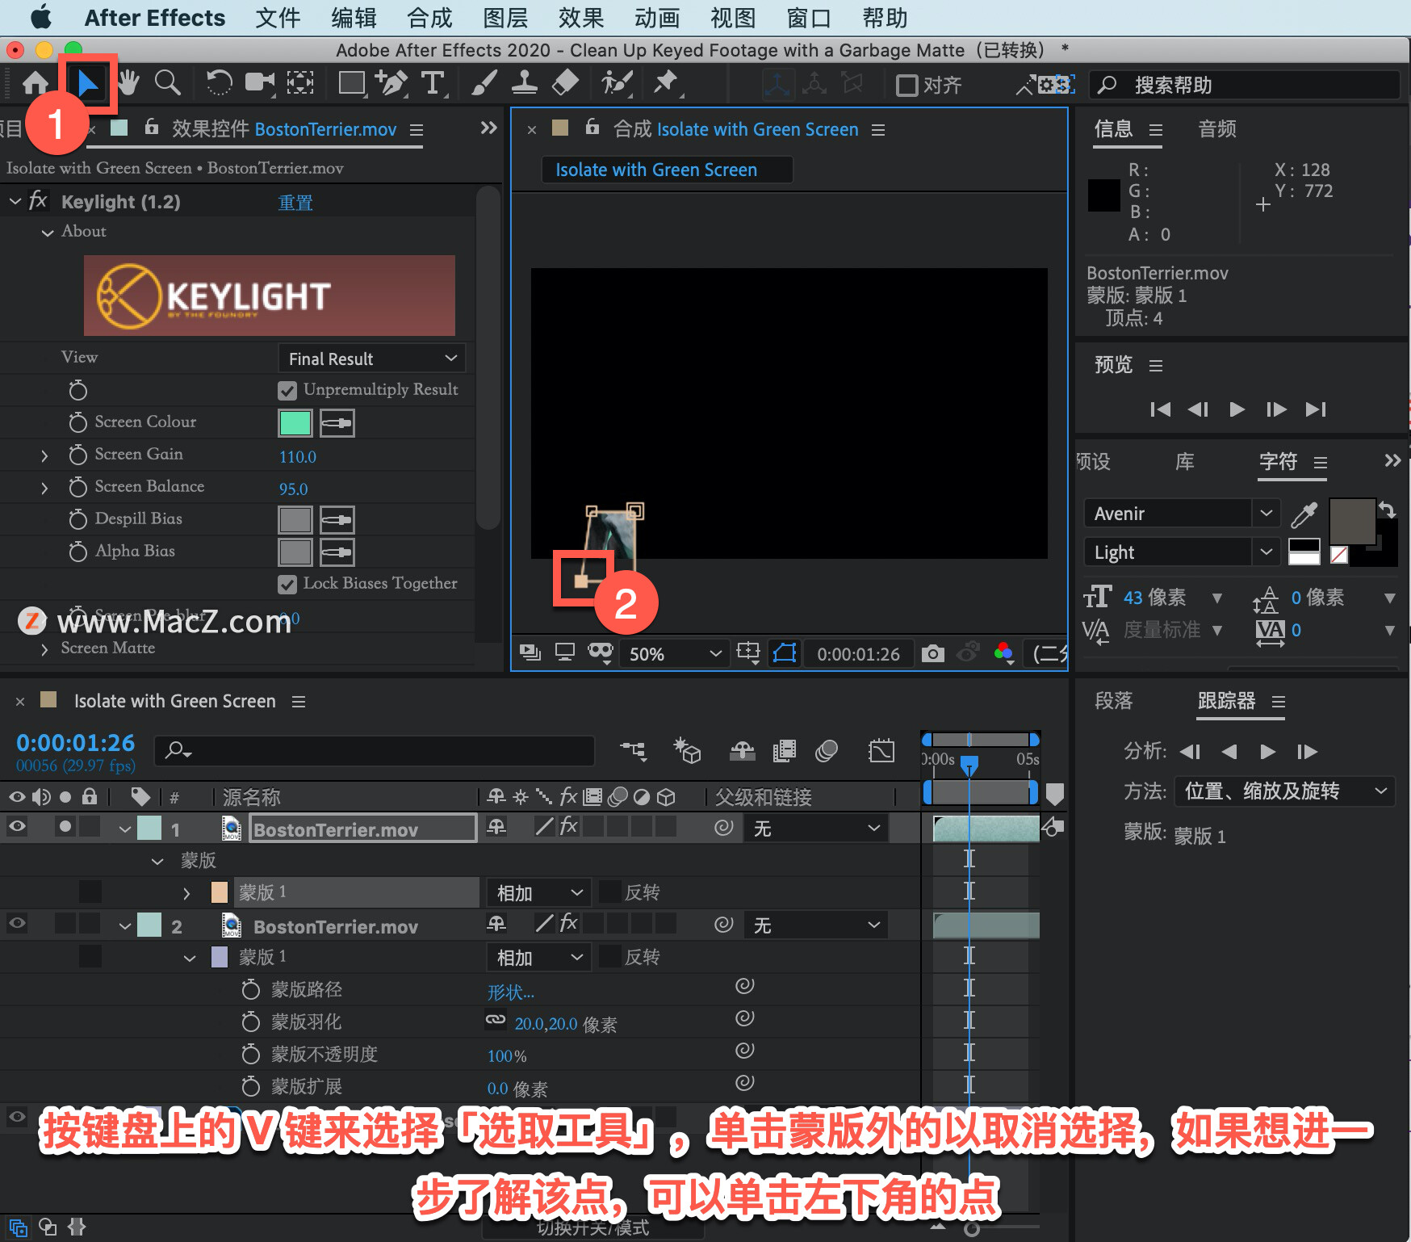Open tracker method 位置、缩放及旋转 dropdown
This screenshot has width=1411, height=1242.
pos(1283,791)
